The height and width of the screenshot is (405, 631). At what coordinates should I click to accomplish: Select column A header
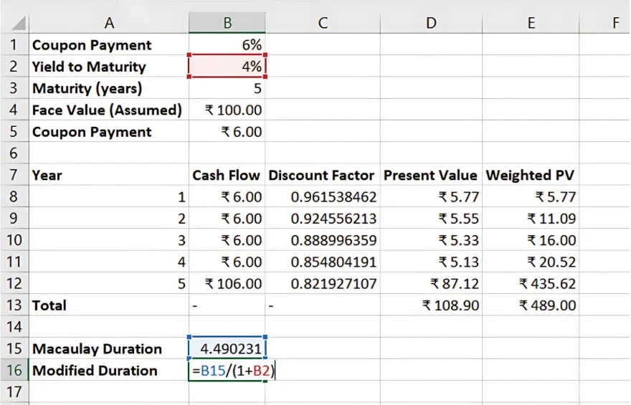(109, 24)
